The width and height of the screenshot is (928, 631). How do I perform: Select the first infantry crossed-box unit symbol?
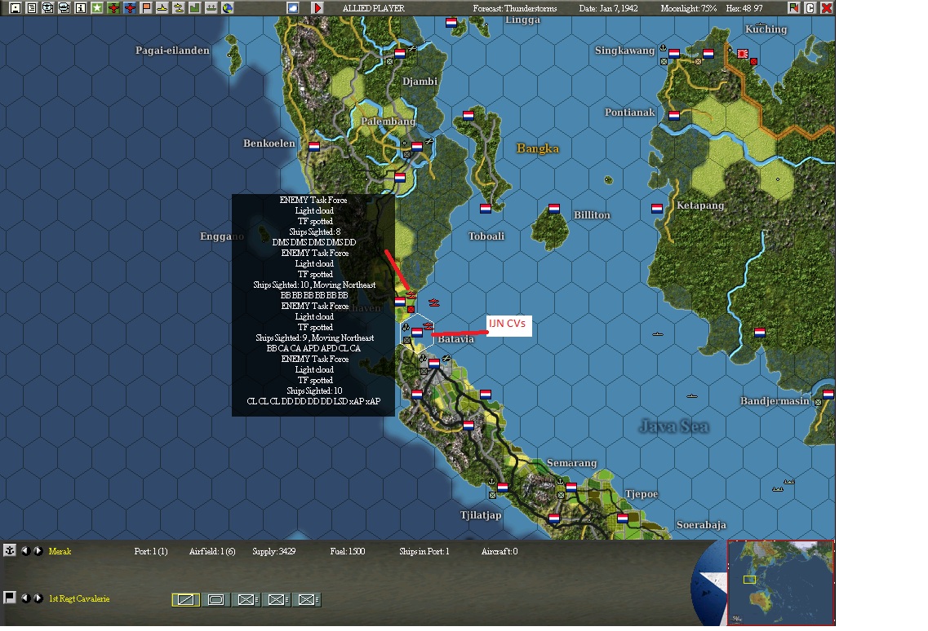(x=246, y=600)
